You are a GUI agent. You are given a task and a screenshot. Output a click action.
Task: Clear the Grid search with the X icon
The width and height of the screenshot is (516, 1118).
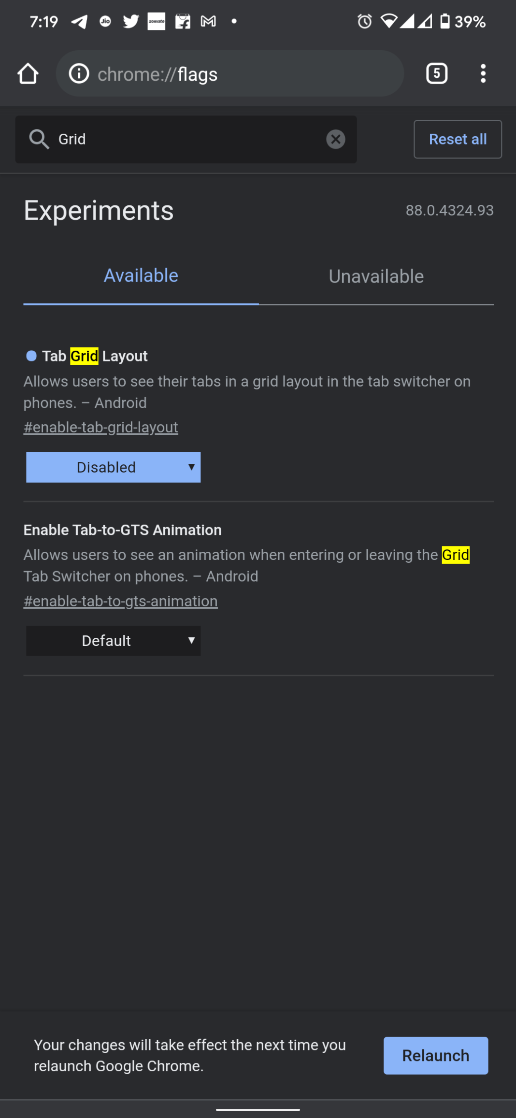click(x=336, y=140)
